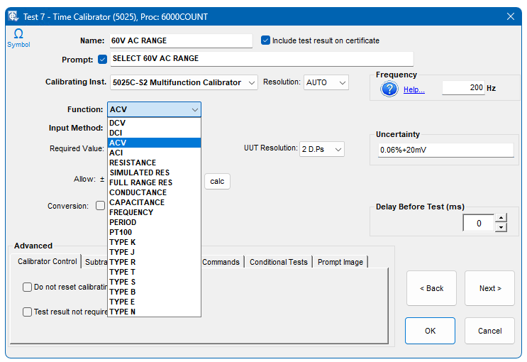Click the blue Help question mark icon
Viewport: 527px width, 362px height.
coord(389,89)
